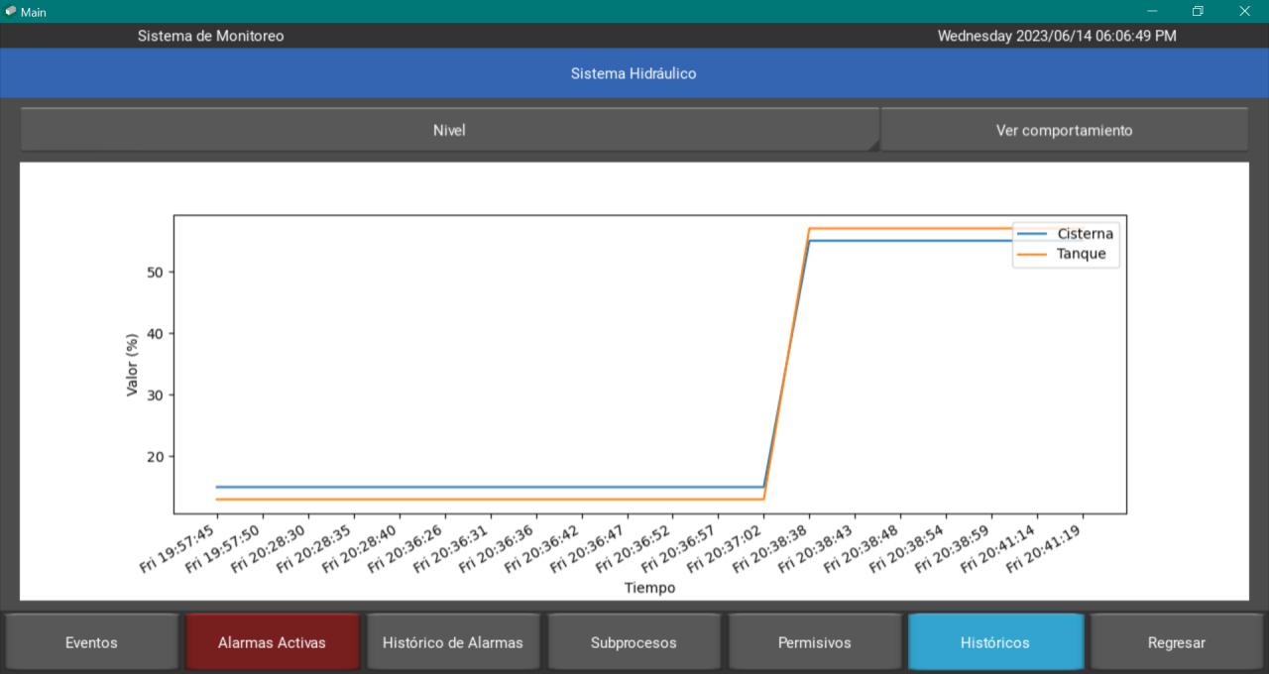Click the Nivel dropdown corner arrow
This screenshot has width=1269, height=674.
click(872, 146)
